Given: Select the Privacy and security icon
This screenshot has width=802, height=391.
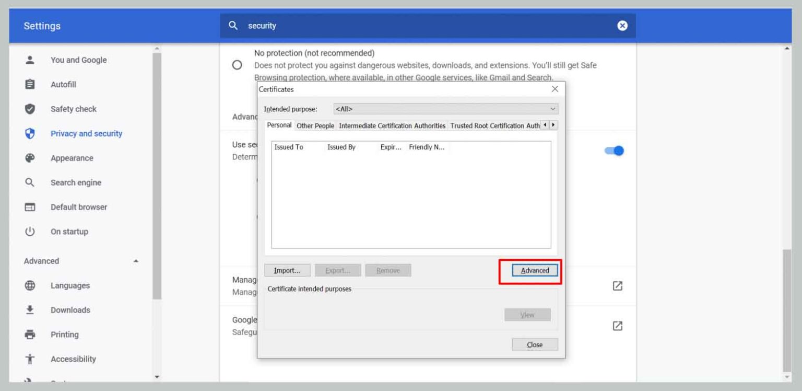Looking at the screenshot, I should coord(30,133).
